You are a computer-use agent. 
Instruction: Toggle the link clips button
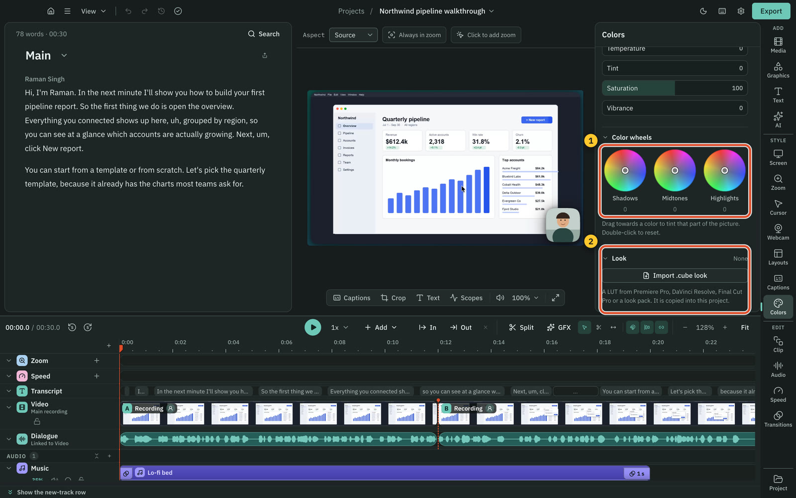(661, 327)
